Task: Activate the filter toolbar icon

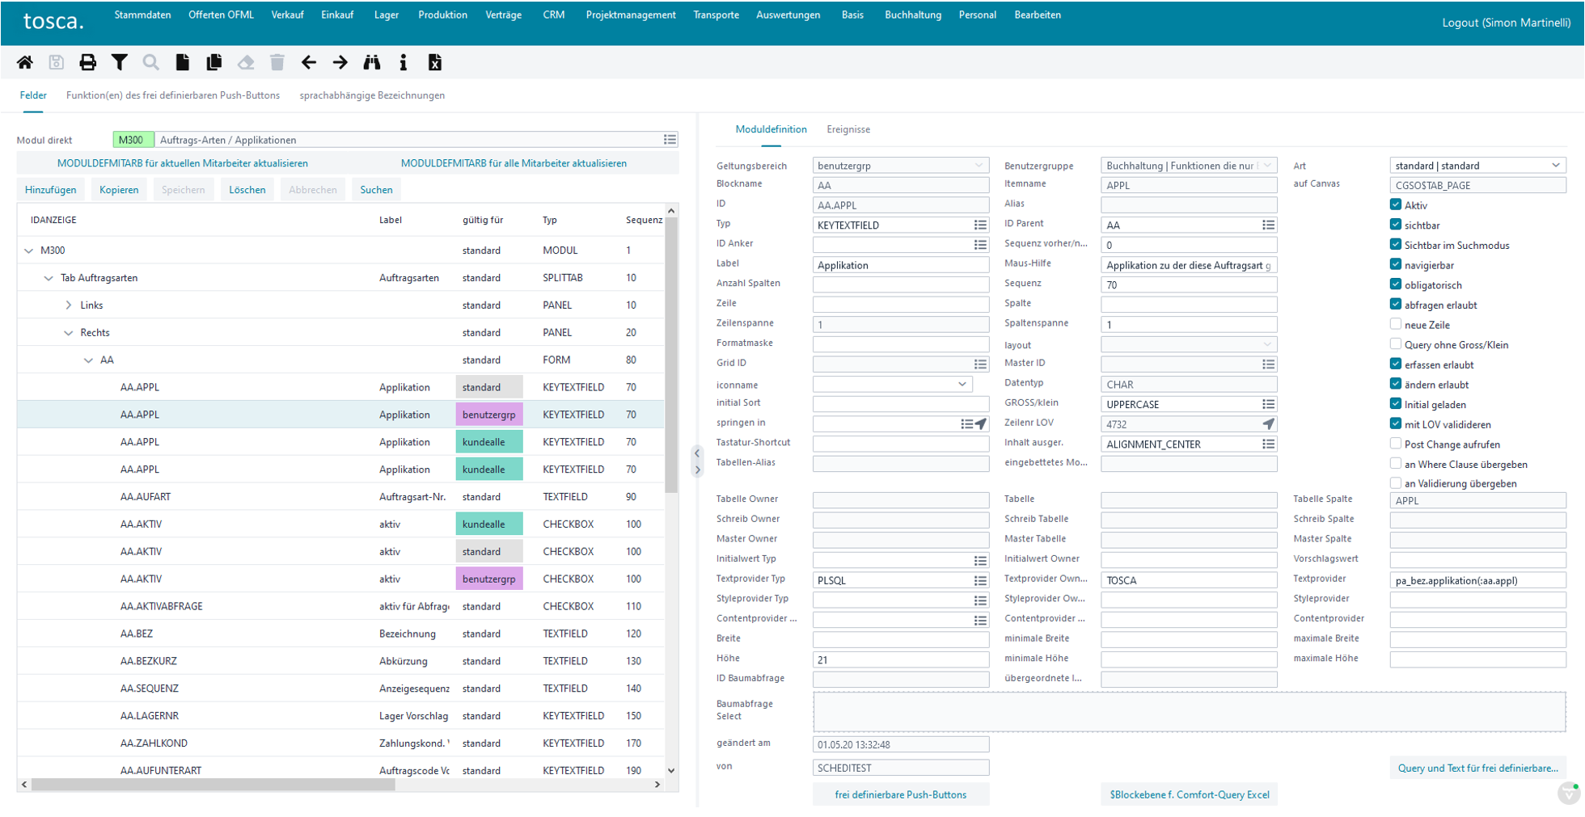Action: coord(120,62)
